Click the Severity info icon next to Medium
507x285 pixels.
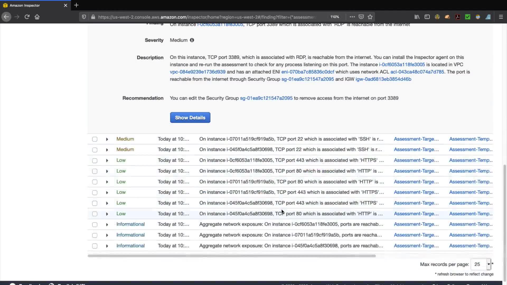pos(192,40)
